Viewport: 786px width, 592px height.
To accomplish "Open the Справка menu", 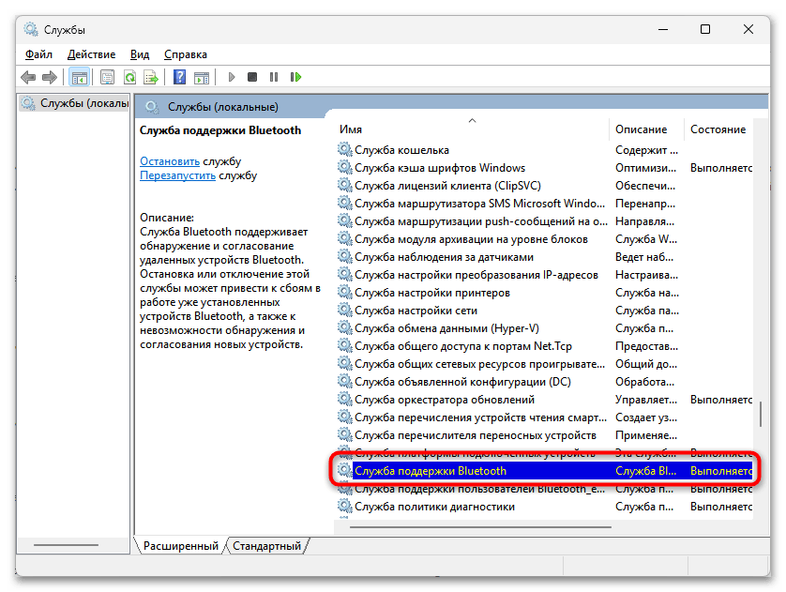I will point(186,54).
